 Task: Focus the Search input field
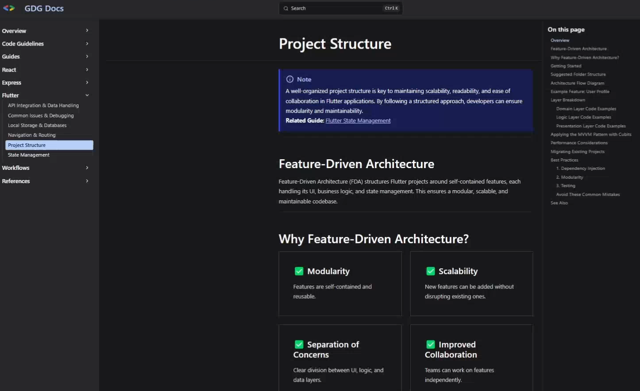[341, 8]
